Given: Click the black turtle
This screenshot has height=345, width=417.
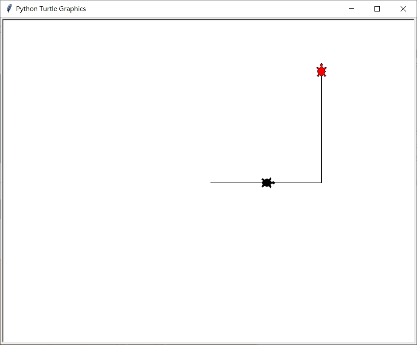Looking at the screenshot, I should click(267, 183).
